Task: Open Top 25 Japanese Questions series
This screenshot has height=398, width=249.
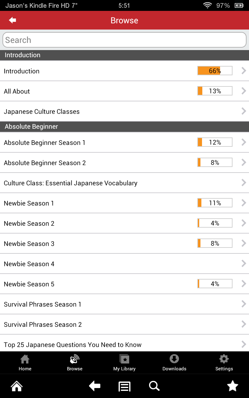Action: point(73,345)
